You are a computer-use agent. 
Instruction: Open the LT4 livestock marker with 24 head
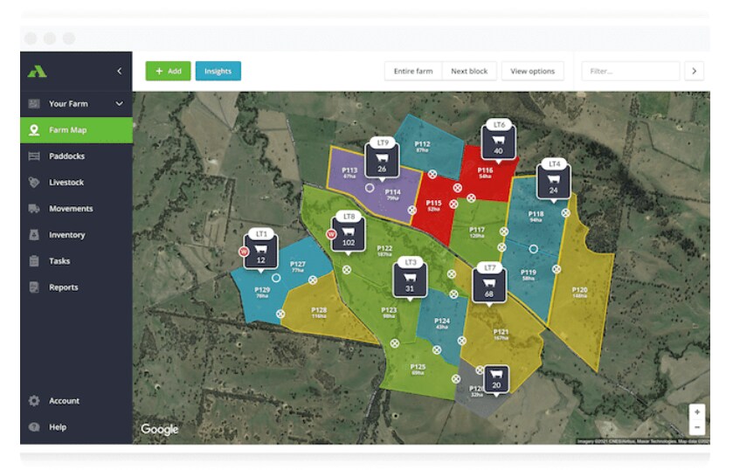[x=554, y=180]
